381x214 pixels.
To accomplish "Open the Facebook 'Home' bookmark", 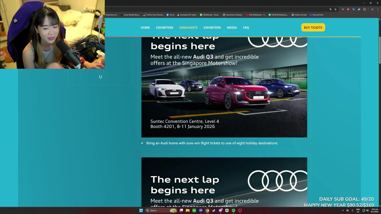I will (171, 15).
